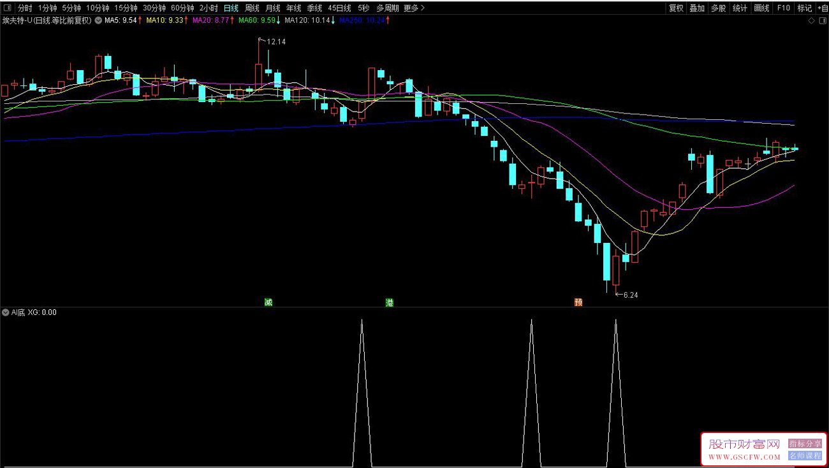Click the green 减 event marker
Viewport: 829px width, 468px height.
(x=268, y=302)
